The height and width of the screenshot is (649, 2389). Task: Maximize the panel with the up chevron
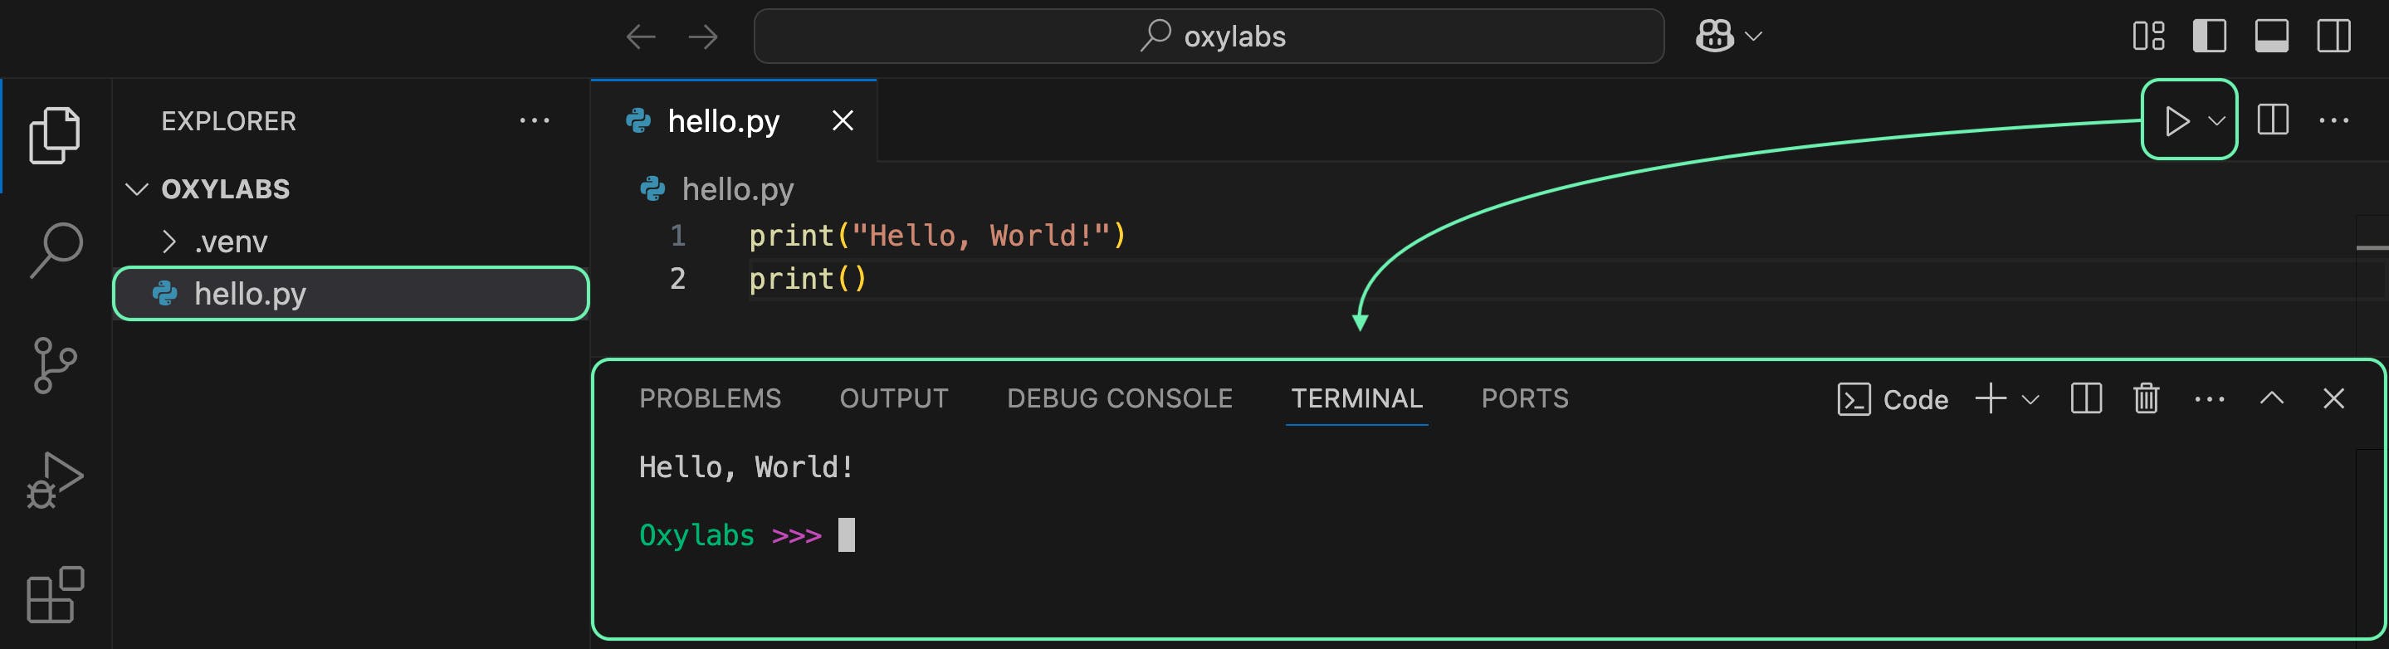[x=2271, y=398]
